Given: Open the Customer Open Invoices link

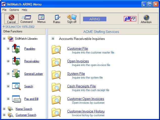Looking at the screenshot, I should 86,99.
